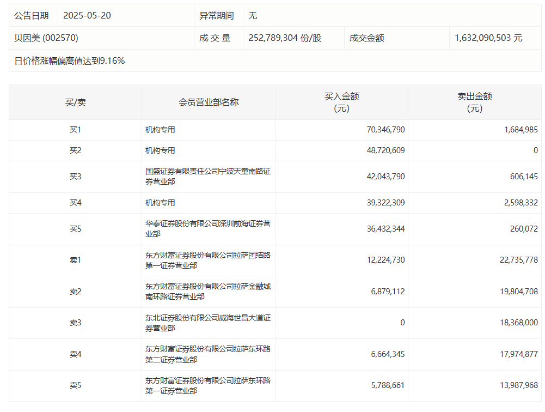Select the 卖5 row label
545x412 pixels.
(x=76, y=385)
